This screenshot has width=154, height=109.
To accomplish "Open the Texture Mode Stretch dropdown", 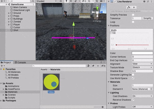I will (x=142, y=67).
